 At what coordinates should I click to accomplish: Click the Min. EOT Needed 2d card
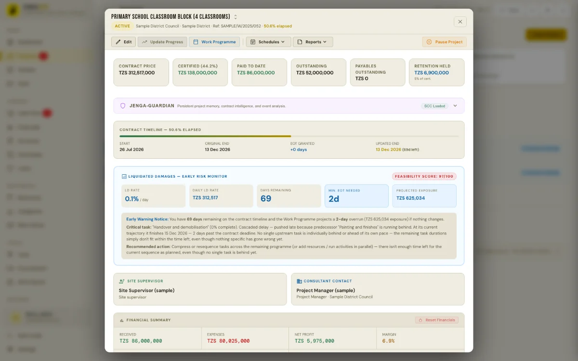pyautogui.click(x=356, y=196)
